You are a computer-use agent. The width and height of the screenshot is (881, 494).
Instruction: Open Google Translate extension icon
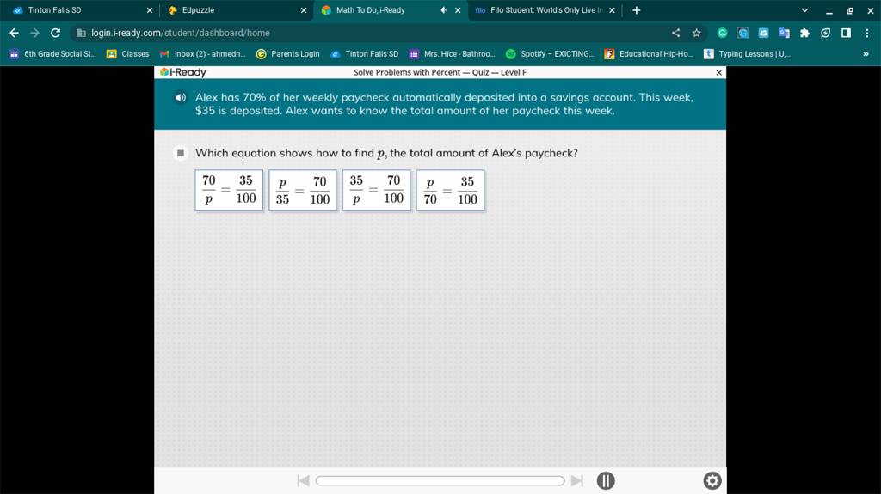click(x=784, y=33)
